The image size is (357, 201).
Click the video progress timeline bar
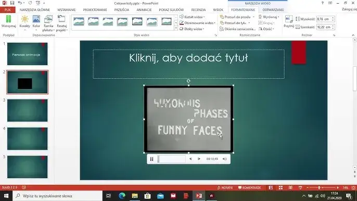coord(171,159)
